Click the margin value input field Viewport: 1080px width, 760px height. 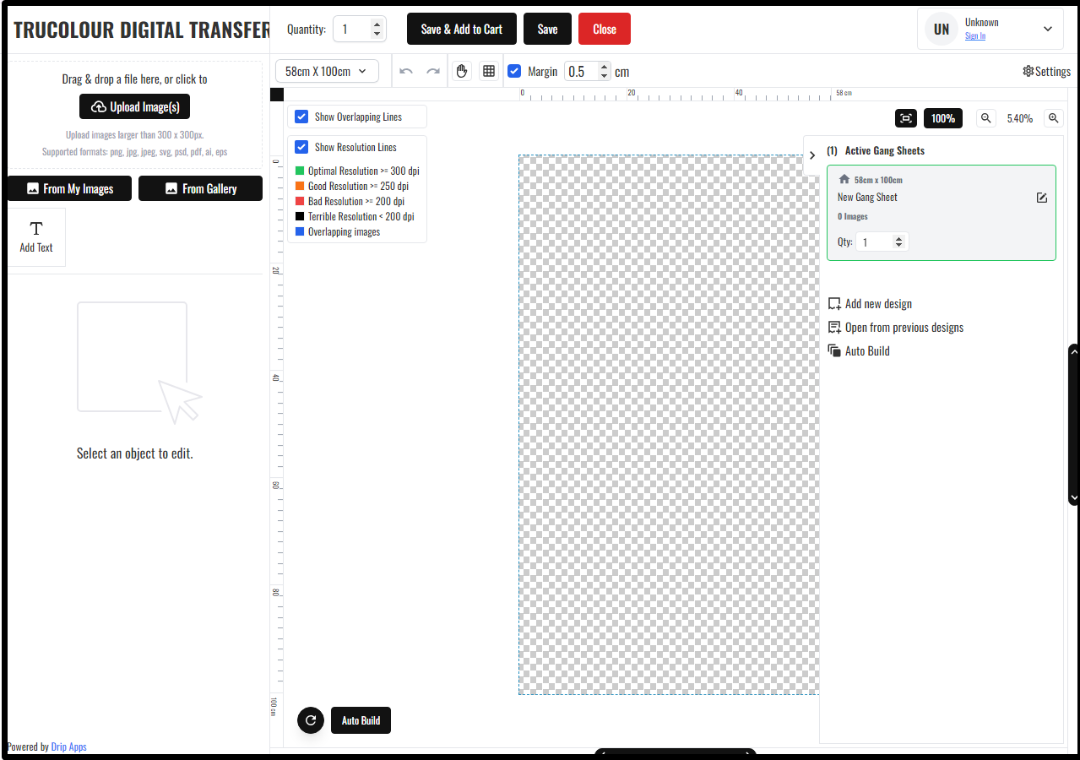coord(581,72)
